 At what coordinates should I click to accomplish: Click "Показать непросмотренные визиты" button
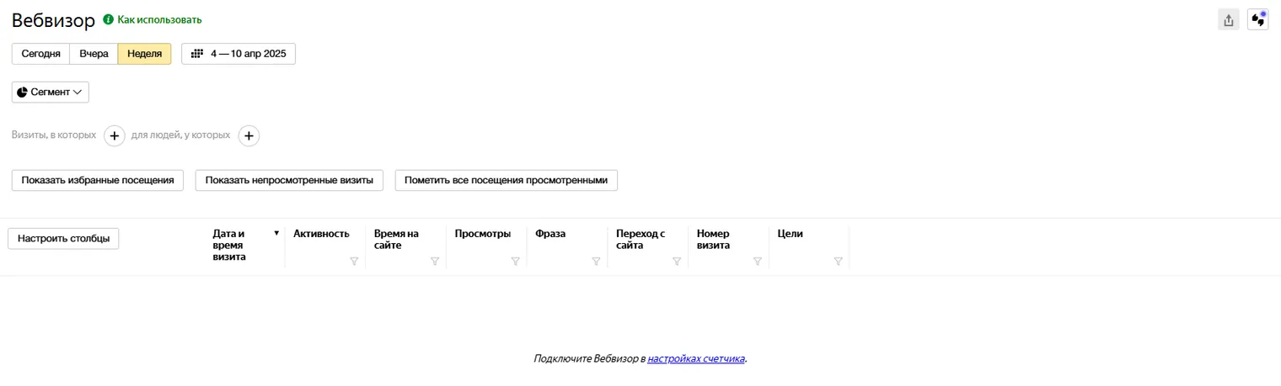(x=289, y=180)
